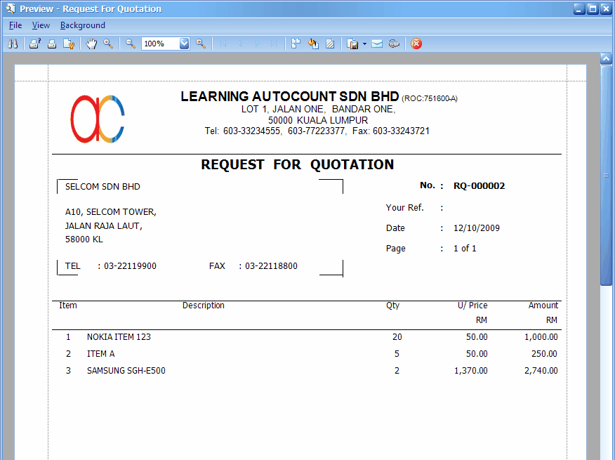
Task: Click the binoculars Search icon
Action: coord(13,44)
